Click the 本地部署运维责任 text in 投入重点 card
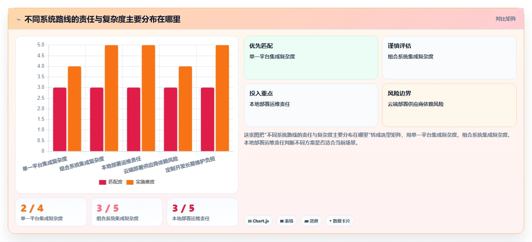Screen dimensions: 532x242 (x=270, y=104)
